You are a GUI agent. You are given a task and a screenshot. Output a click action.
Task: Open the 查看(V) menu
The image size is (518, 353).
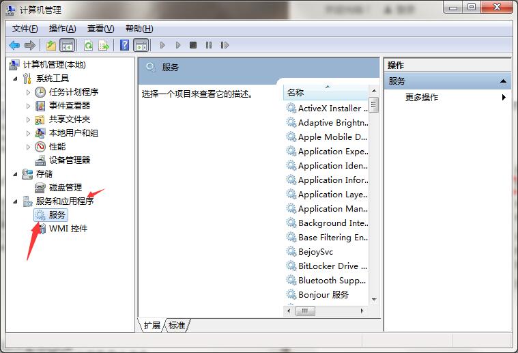point(101,29)
